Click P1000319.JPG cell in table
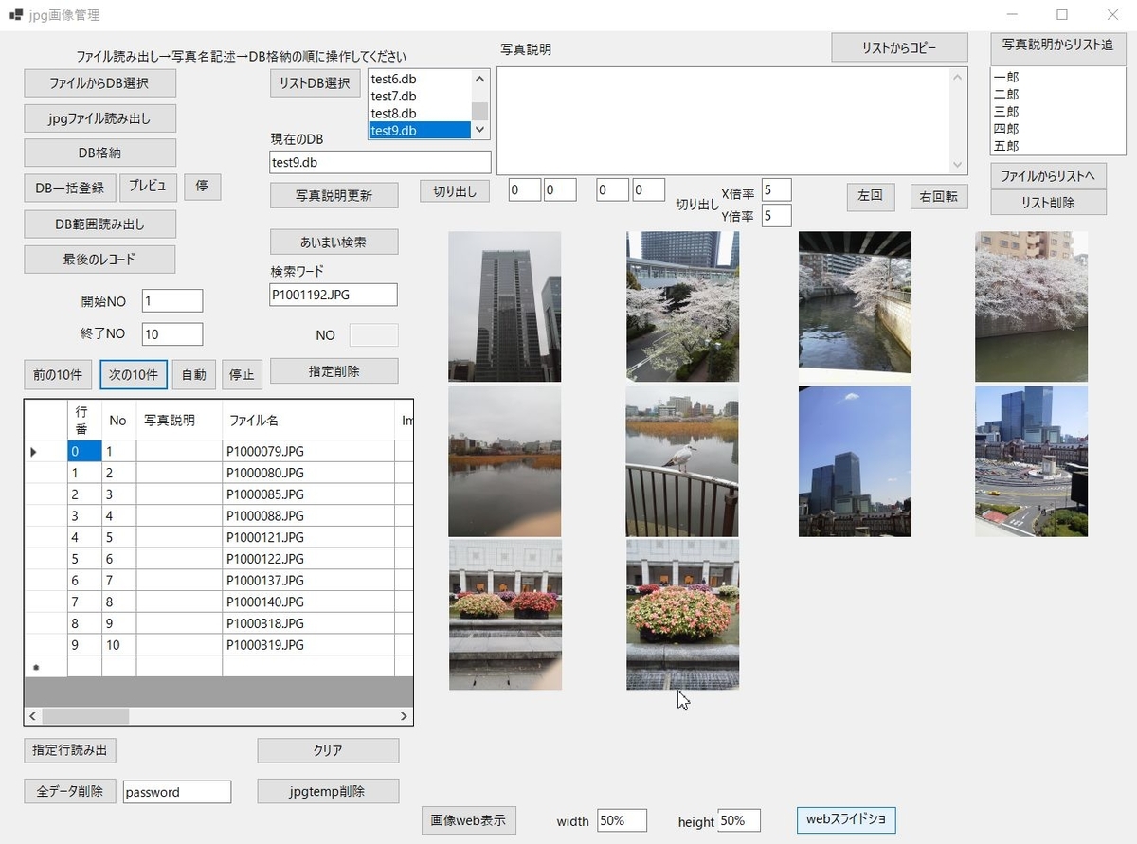Image resolution: width=1137 pixels, height=844 pixels. [x=308, y=645]
